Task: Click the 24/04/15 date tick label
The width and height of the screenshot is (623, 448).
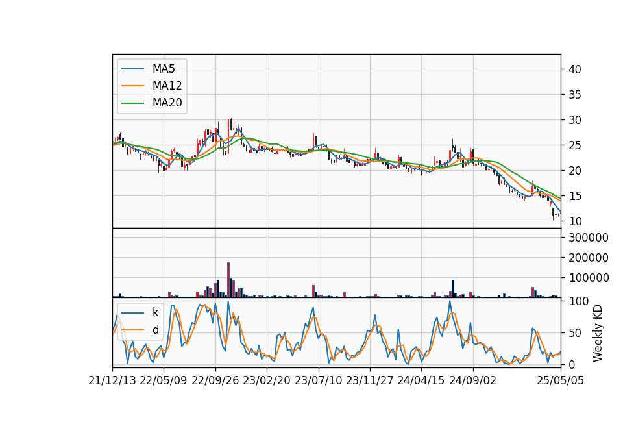Action: pyautogui.click(x=421, y=380)
